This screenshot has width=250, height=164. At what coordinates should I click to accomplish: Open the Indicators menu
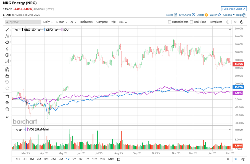[x=86, y=22]
